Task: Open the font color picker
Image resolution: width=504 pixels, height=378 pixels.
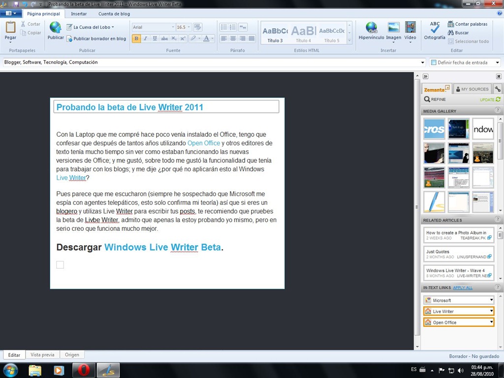Action: point(207,38)
